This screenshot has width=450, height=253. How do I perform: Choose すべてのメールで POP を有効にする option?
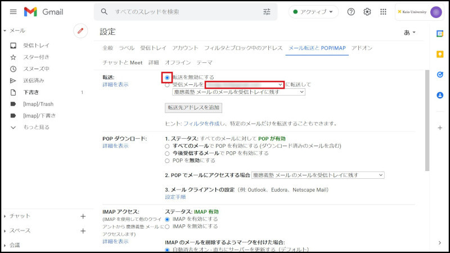tap(167, 146)
